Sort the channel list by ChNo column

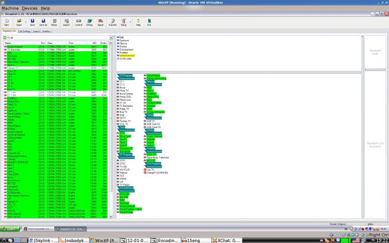point(103,43)
